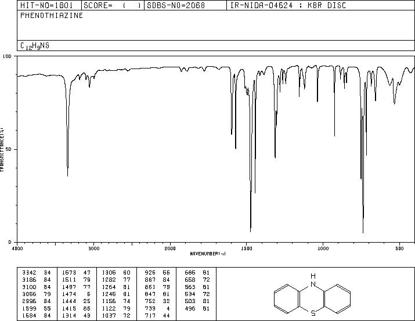Click the 0 label on transmittance axis
Screen dimensions: 415x321
coord(10,242)
